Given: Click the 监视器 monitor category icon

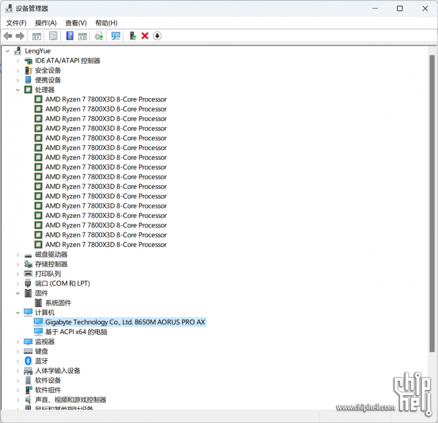Looking at the screenshot, I should tap(28, 342).
